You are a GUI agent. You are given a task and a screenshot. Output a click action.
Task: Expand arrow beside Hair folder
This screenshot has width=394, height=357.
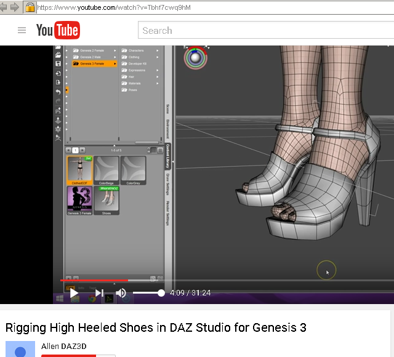click(158, 76)
